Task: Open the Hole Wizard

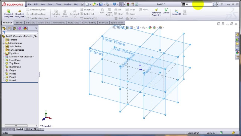Action: [65, 13]
